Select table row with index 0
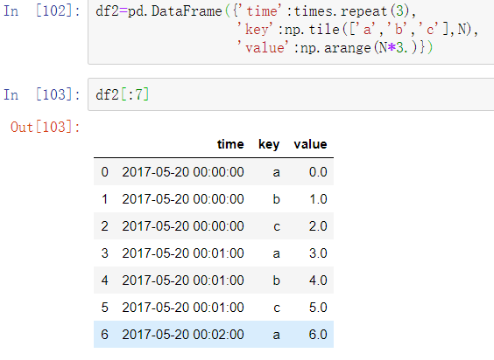 click(x=214, y=171)
